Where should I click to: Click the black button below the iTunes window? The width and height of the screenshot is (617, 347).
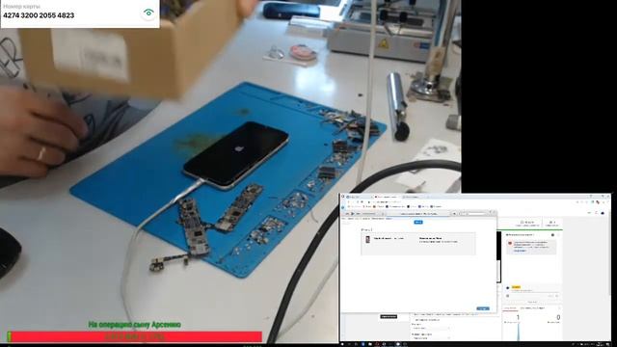point(389,317)
